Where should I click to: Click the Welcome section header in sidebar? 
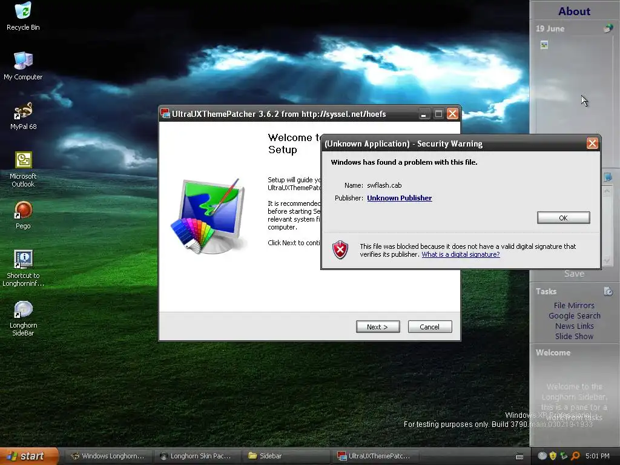click(x=553, y=353)
